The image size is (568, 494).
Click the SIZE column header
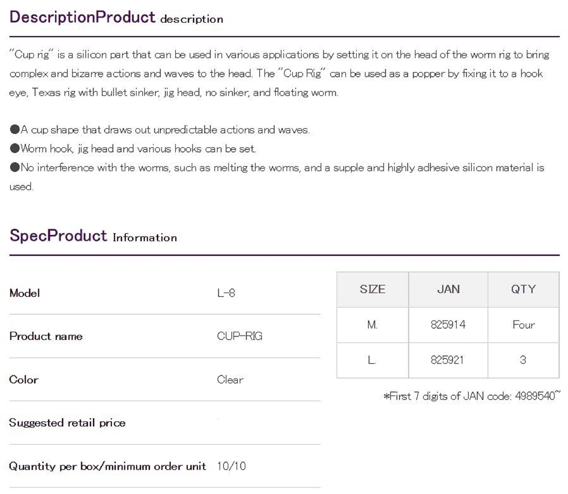pyautogui.click(x=372, y=289)
